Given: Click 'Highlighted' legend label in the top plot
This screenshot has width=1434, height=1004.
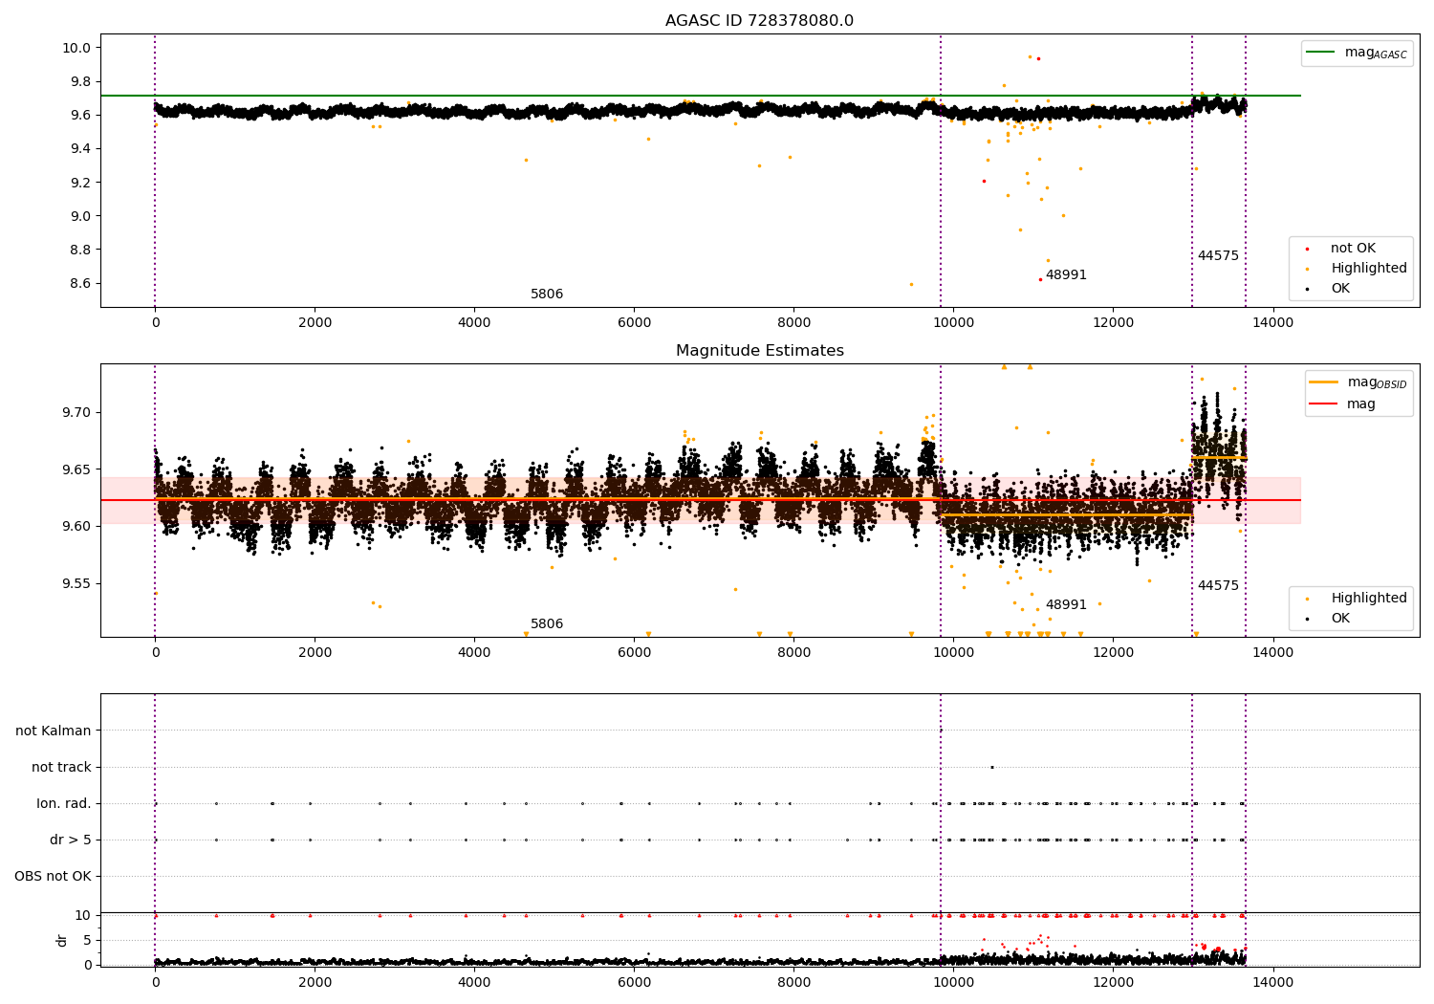Looking at the screenshot, I should pos(1369,269).
